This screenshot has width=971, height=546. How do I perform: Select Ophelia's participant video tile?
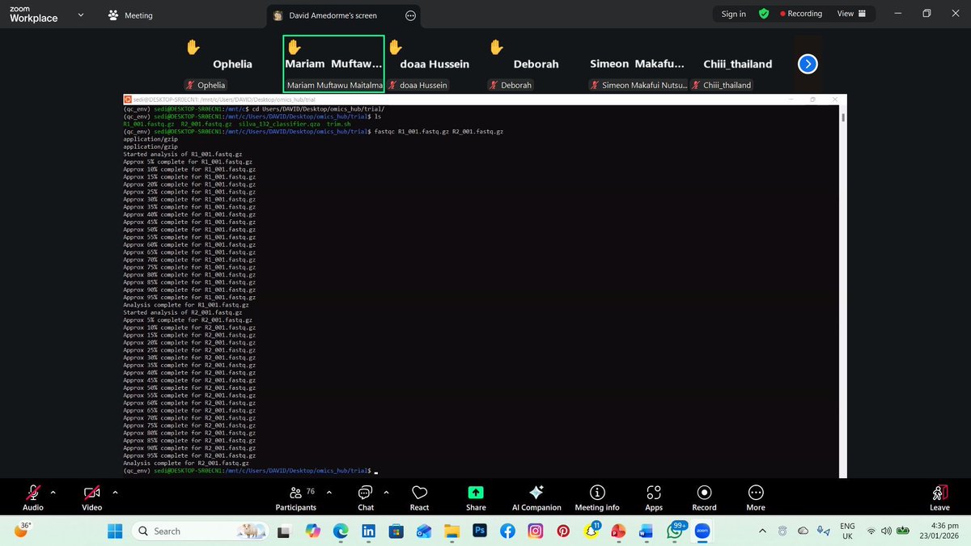coord(232,64)
